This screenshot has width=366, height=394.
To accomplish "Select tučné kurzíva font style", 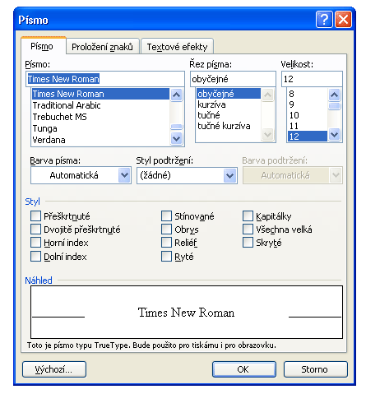I will [229, 126].
